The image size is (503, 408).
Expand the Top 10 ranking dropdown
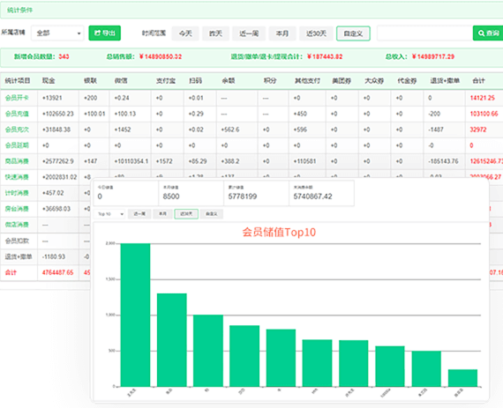(110, 213)
